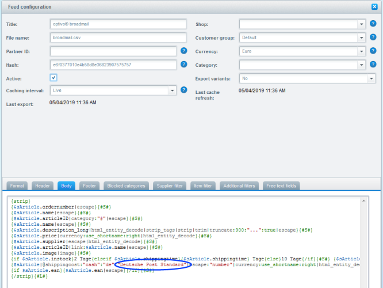Click the sArticle.supplier template line
Screen dimensions: 383x288
[x=84, y=241]
